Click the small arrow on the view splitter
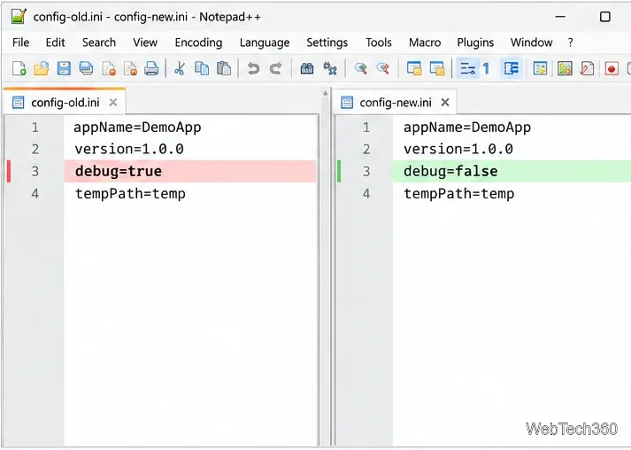 (x=325, y=94)
